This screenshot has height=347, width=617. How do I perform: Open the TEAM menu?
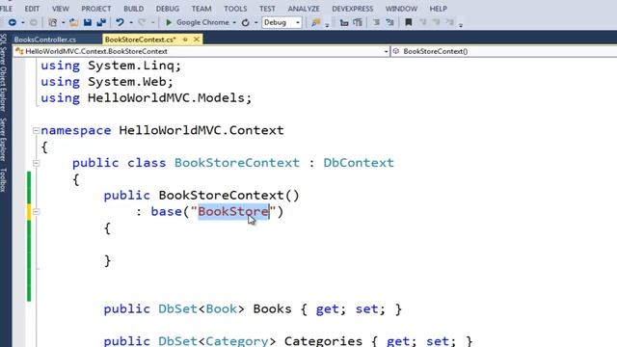point(201,9)
